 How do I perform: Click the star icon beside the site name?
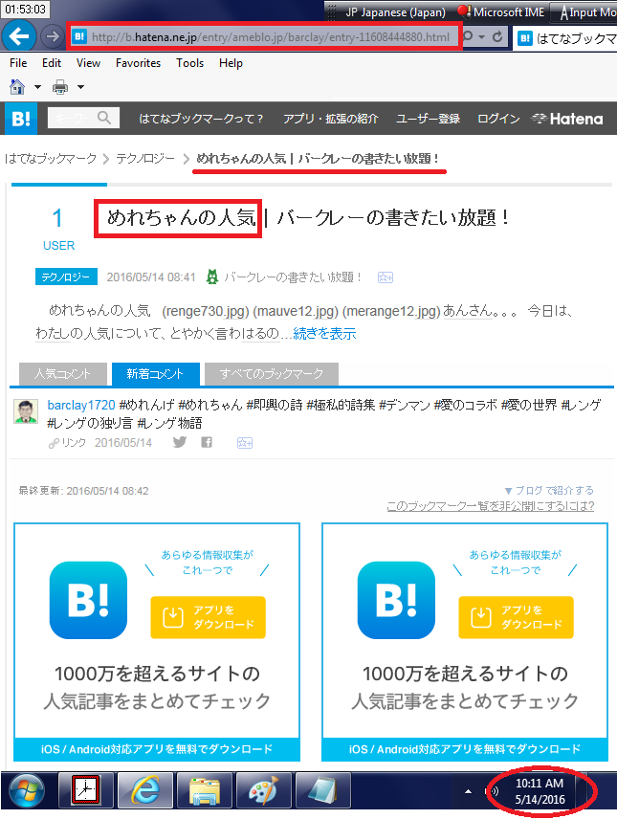(386, 277)
